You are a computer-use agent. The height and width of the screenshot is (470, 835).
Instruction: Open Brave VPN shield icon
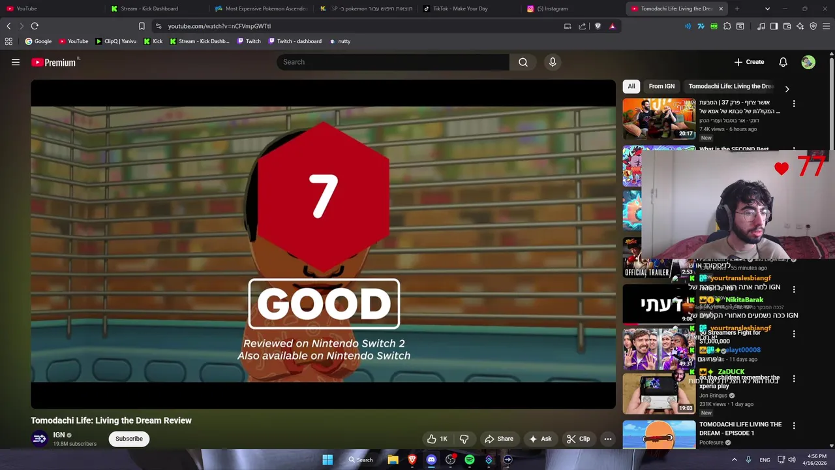point(813,26)
